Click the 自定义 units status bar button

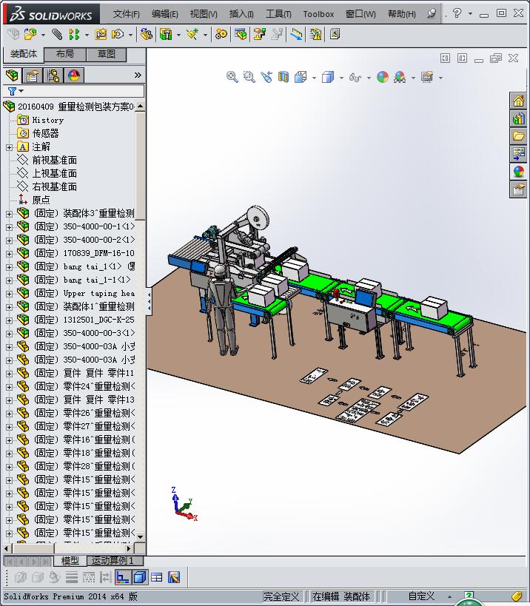coord(422,596)
